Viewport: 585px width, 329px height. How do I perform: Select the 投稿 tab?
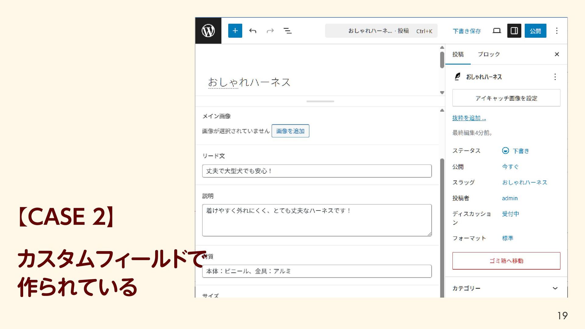pos(458,54)
